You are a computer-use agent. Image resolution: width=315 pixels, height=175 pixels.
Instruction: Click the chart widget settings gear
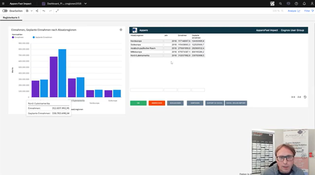tap(121, 29)
